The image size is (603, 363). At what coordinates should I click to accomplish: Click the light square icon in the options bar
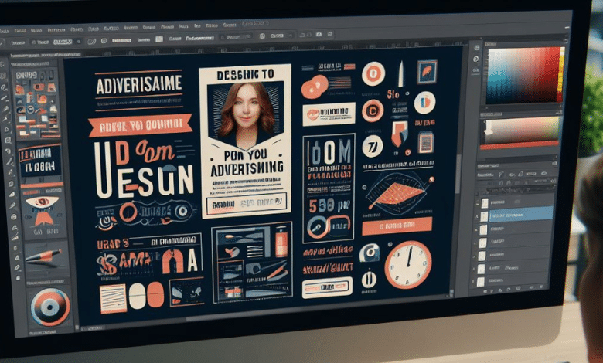click(159, 39)
